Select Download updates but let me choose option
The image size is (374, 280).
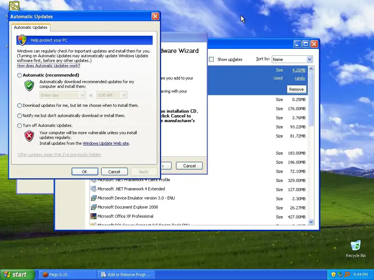pos(20,105)
